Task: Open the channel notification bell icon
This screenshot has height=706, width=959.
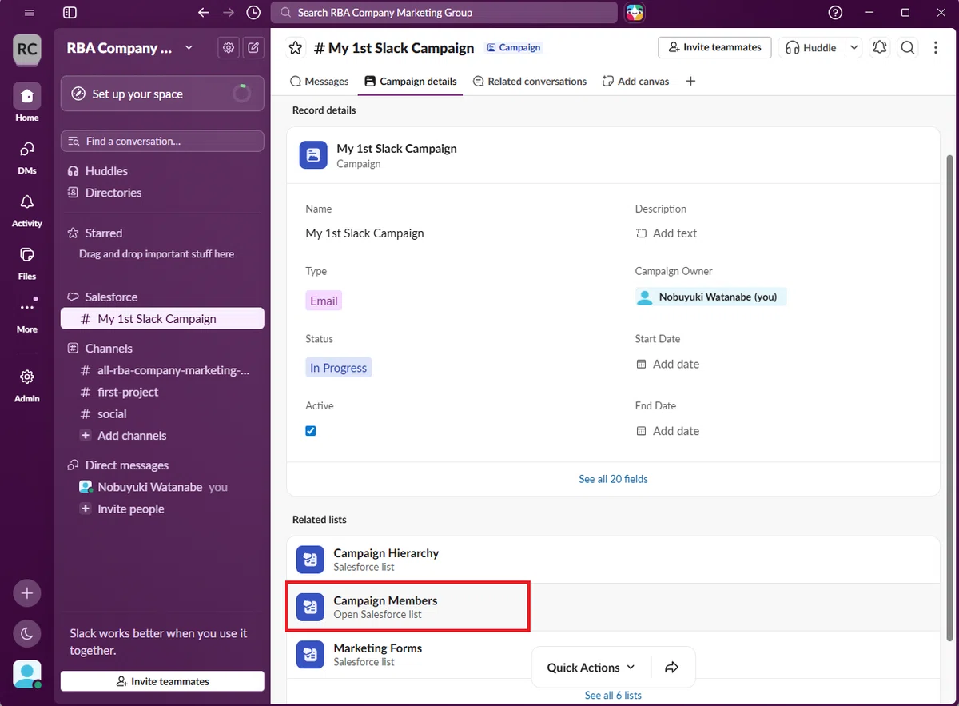Action: (x=880, y=48)
